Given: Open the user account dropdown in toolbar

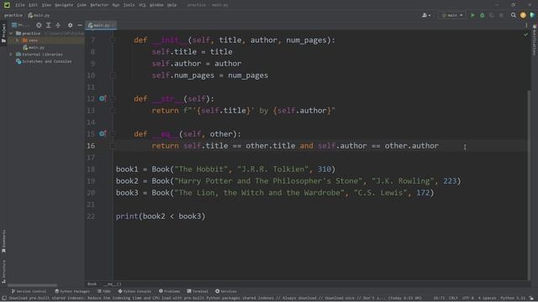Looking at the screenshot, I should 426,15.
